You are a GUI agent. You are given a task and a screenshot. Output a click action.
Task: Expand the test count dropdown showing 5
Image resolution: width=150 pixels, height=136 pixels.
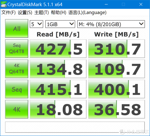(36, 24)
